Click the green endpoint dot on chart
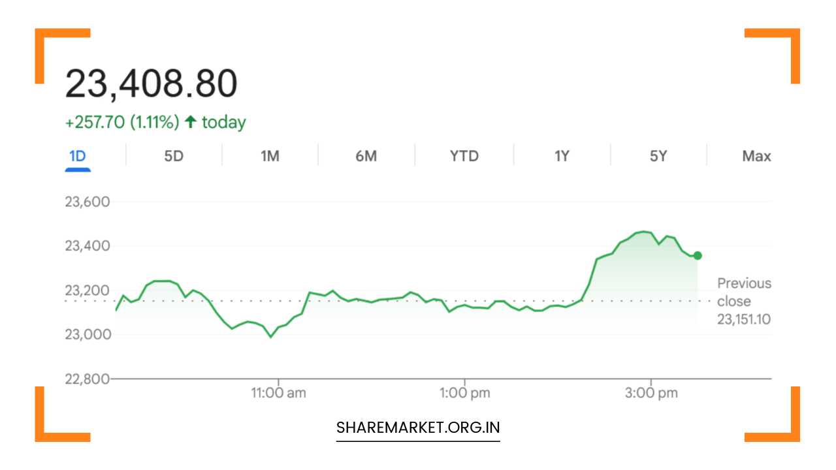Viewport: 836px width, 470px height. (x=698, y=255)
